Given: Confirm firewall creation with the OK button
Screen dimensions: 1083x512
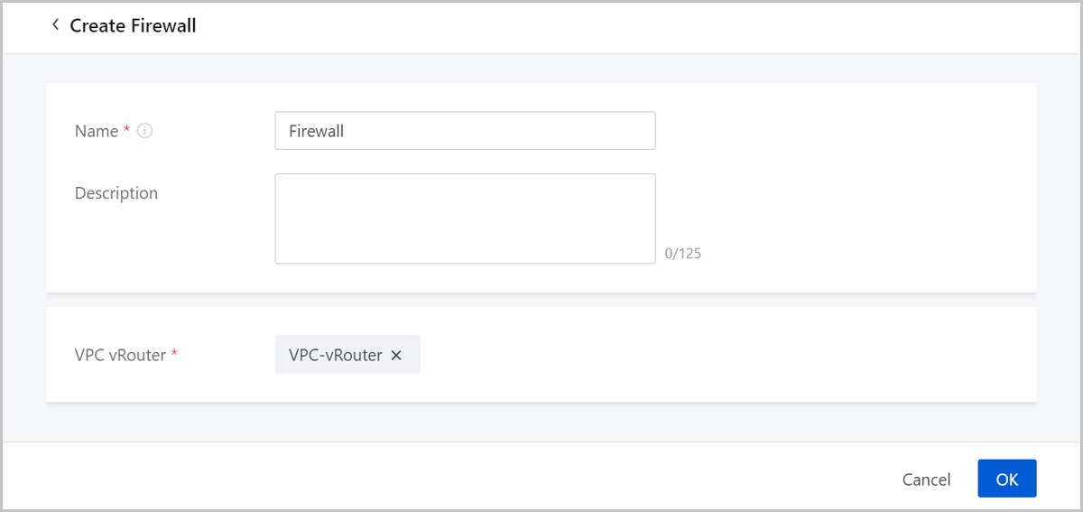Looking at the screenshot, I should click(x=1007, y=479).
